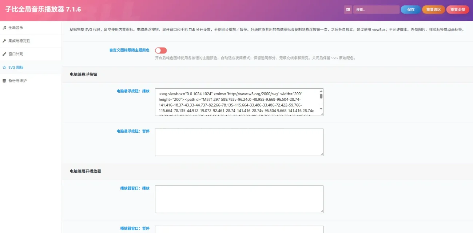Click the orange 重置选区 button
The width and height of the screenshot is (473, 233).
434,10
